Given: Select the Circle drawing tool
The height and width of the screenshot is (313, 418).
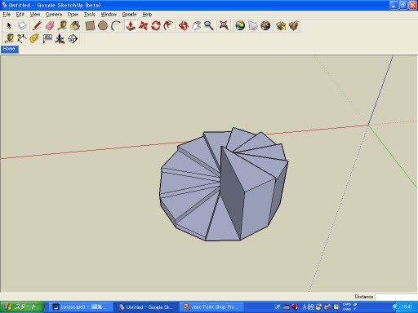Looking at the screenshot, I should tap(103, 26).
